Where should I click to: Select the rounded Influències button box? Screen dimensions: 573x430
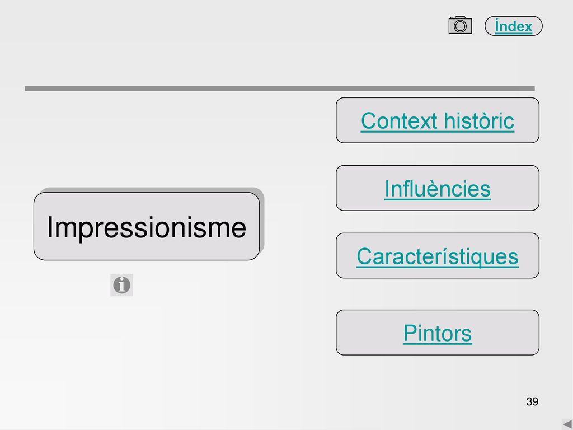438,188
